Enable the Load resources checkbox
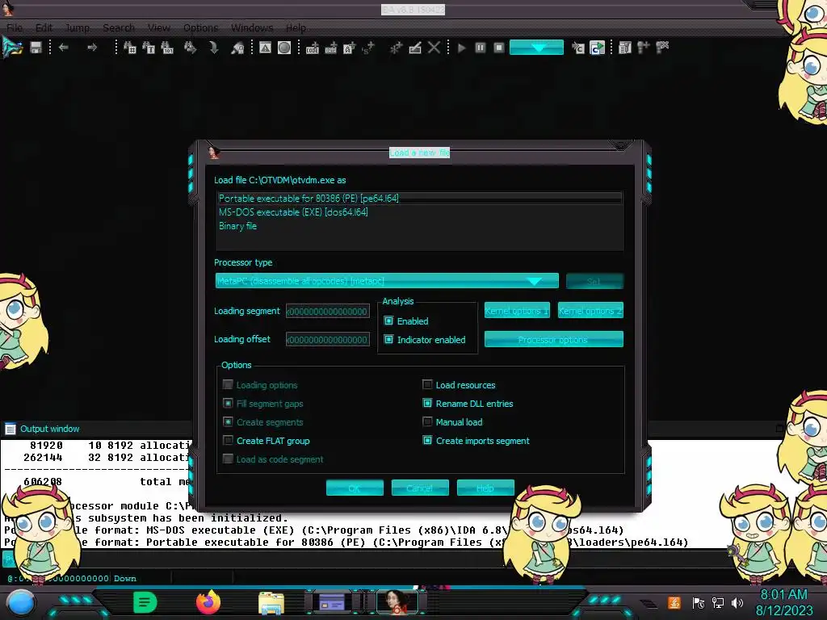This screenshot has height=620, width=827. tap(427, 384)
